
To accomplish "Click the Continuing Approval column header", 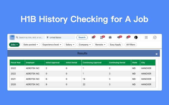I will point(95,62).
